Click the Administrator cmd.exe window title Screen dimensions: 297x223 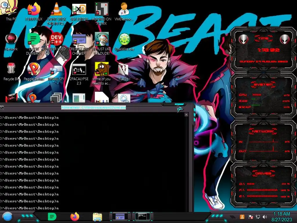(94, 107)
